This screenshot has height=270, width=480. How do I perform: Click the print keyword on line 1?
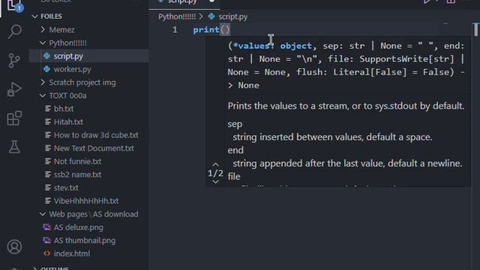pyautogui.click(x=206, y=30)
